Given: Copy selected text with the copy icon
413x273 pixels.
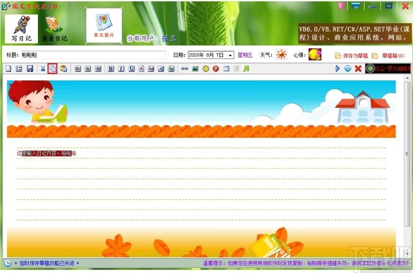Looking at the screenshot, I should (53, 68).
